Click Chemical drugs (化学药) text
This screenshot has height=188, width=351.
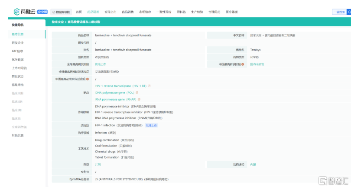click(111, 152)
